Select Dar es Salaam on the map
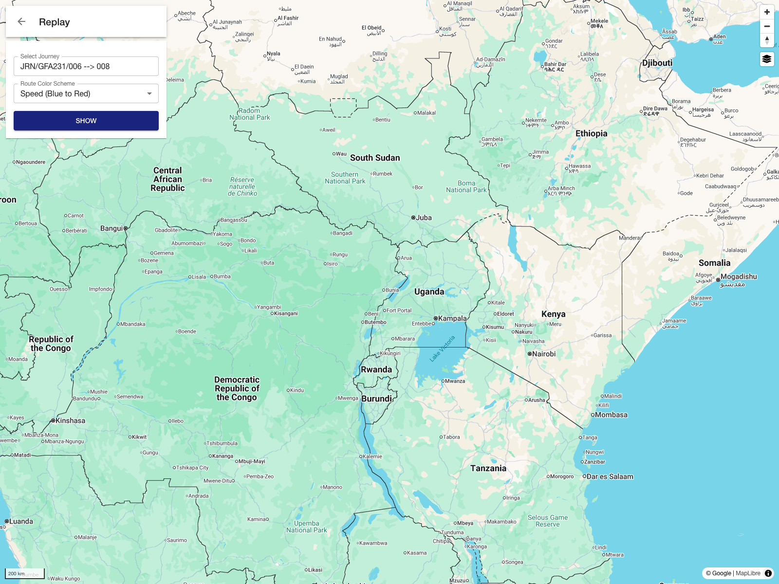This screenshot has height=584, width=779. tap(610, 476)
